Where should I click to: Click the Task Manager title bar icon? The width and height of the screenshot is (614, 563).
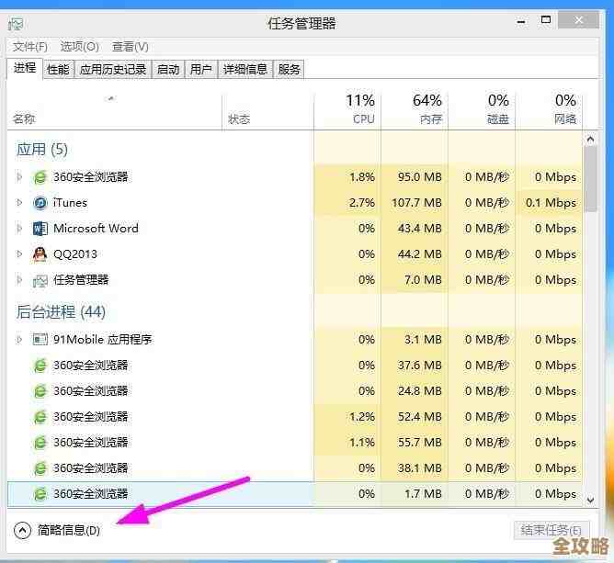(x=16, y=24)
